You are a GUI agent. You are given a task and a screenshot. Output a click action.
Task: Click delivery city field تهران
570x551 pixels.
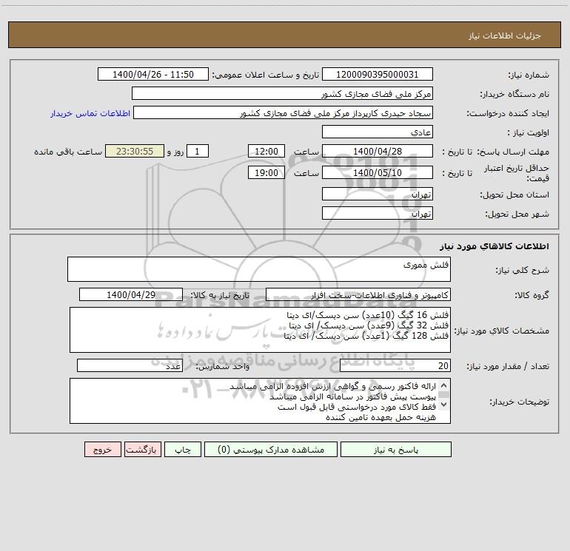(x=378, y=213)
